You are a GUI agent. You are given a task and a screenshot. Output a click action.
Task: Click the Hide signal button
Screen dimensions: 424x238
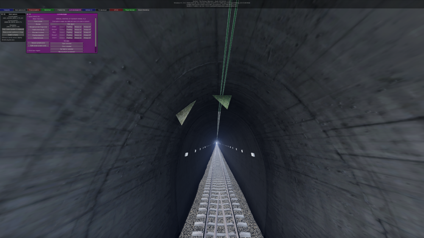71,24
